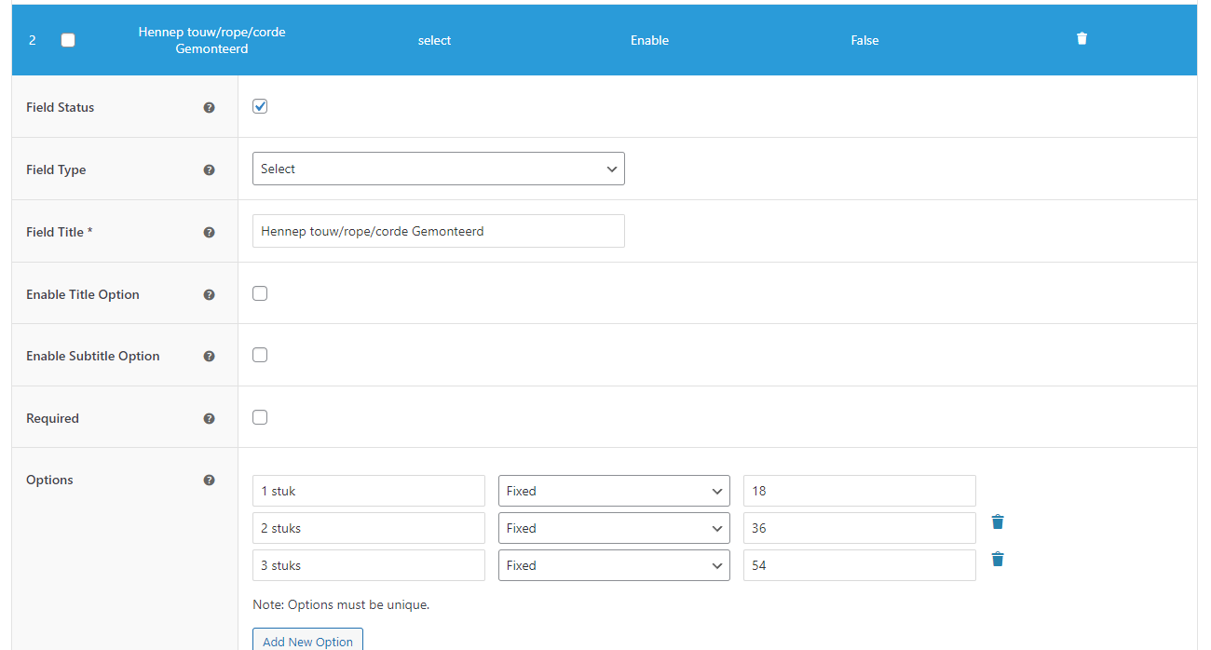The height and width of the screenshot is (650, 1211).
Task: Open price type dropdown for 3 stuks
Action: [614, 565]
